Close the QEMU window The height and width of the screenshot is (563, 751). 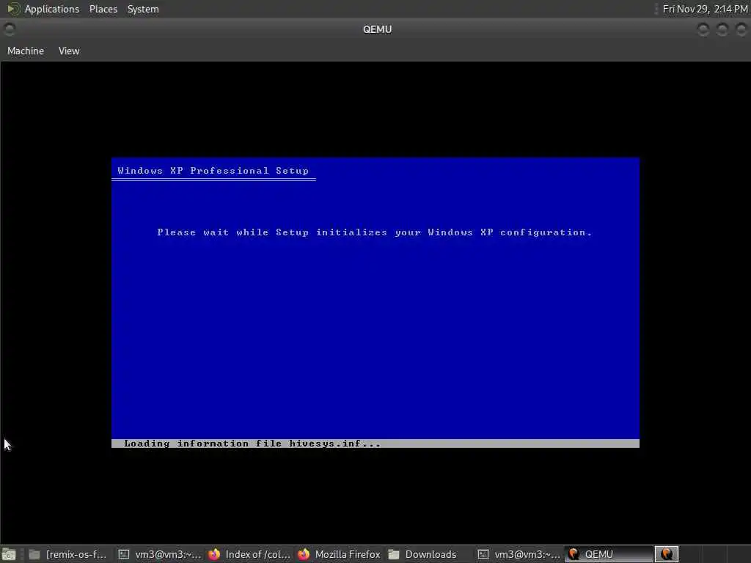tap(741, 29)
